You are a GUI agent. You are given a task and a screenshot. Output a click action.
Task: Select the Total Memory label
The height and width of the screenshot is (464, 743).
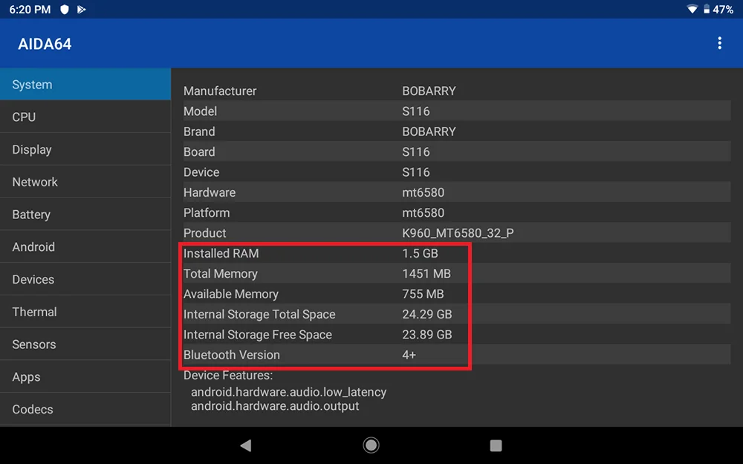221,274
